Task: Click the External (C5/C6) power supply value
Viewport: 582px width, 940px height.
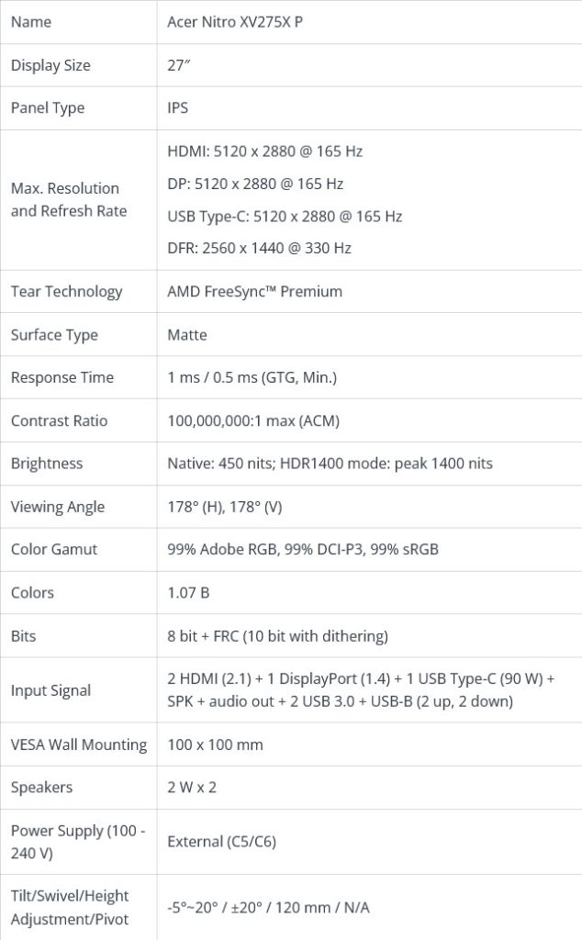Action: click(x=222, y=842)
